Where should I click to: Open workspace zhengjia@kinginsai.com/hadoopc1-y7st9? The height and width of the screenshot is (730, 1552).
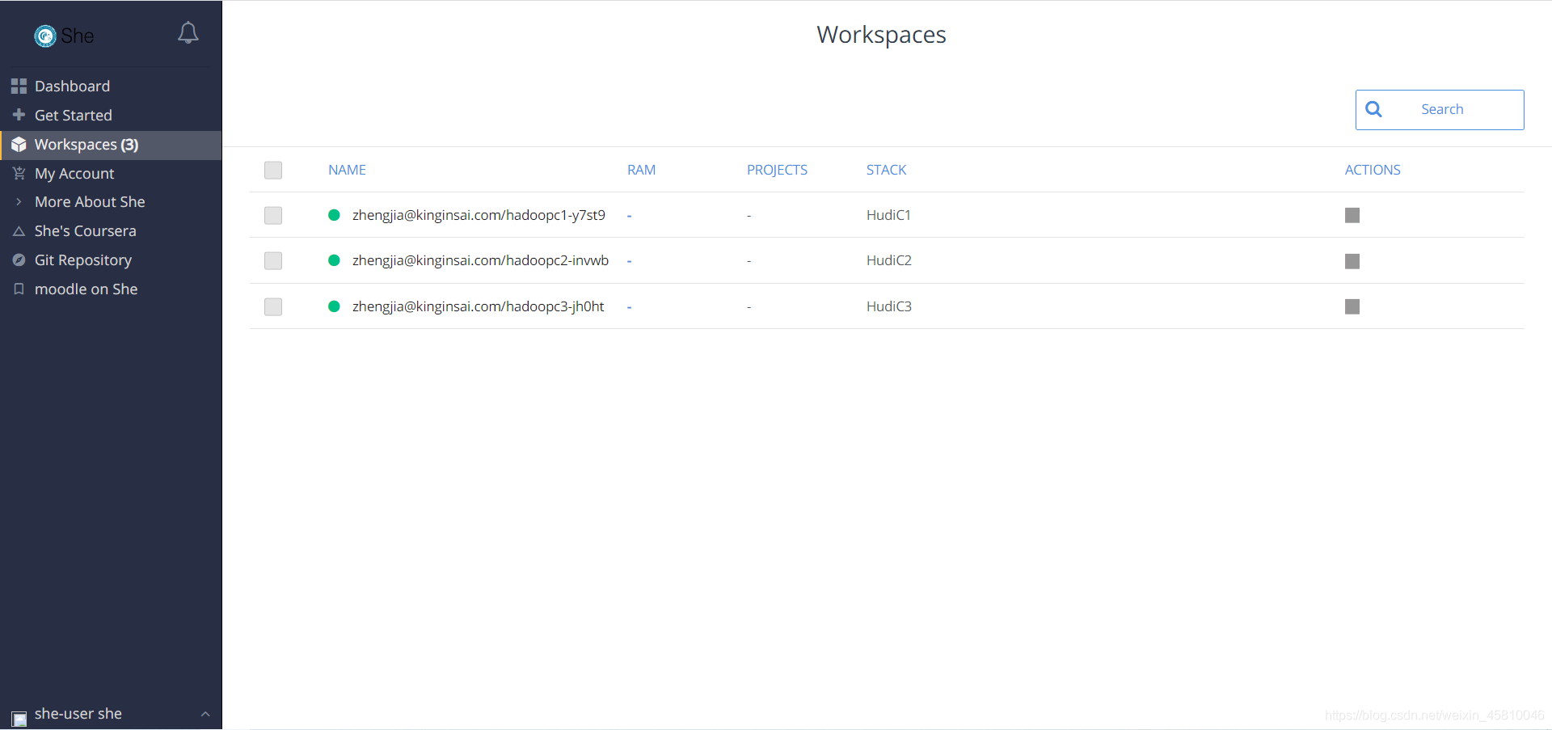(479, 215)
